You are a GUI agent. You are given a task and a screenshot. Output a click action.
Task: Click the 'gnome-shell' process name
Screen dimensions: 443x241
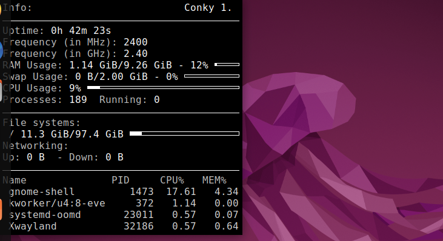pos(42,192)
